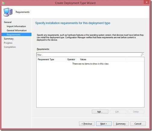Click the Summary button at bottom
This screenshot has width=152, height=131.
121,124
